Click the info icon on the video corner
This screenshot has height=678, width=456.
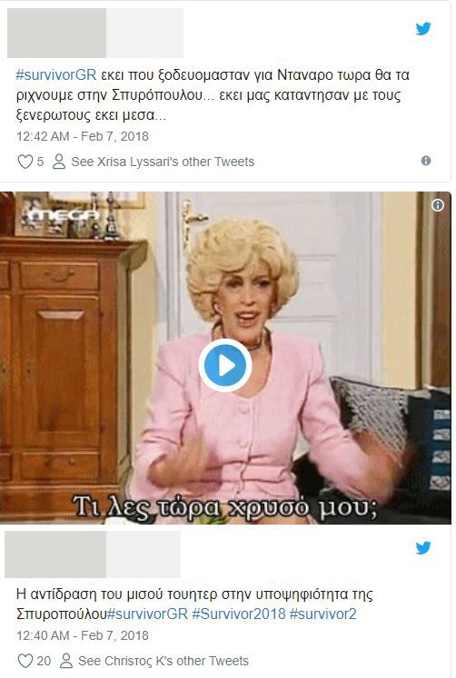click(x=438, y=205)
